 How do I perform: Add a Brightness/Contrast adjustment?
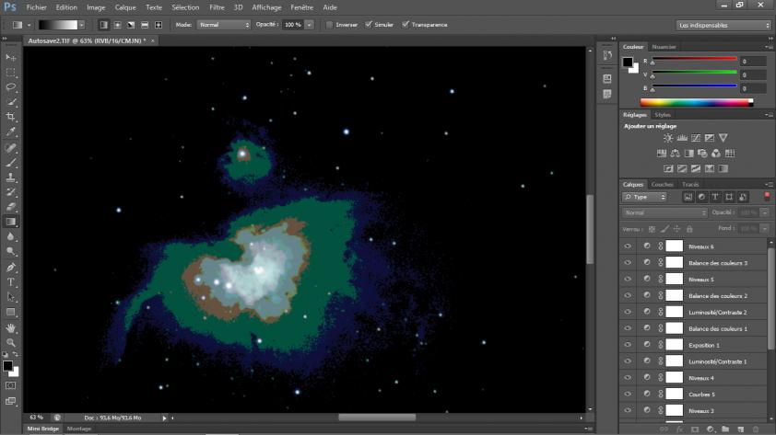coord(668,138)
